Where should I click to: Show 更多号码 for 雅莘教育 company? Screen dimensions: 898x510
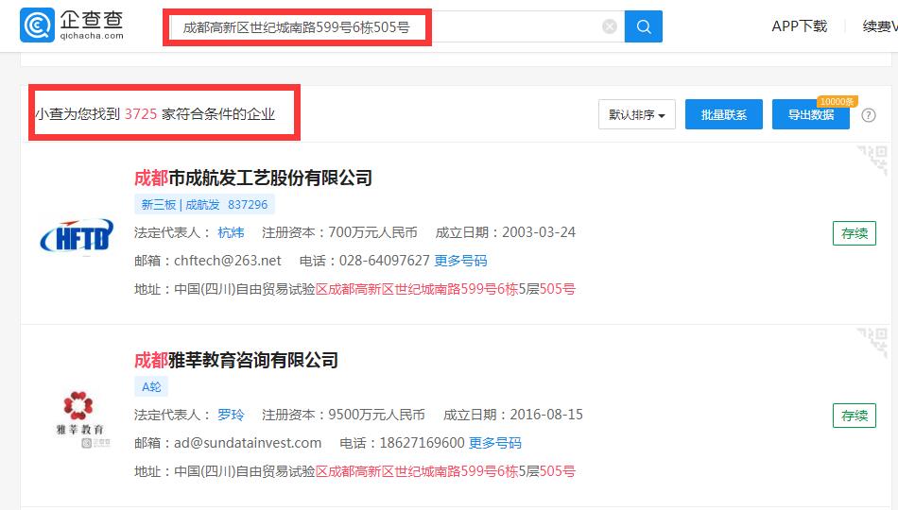pos(494,442)
